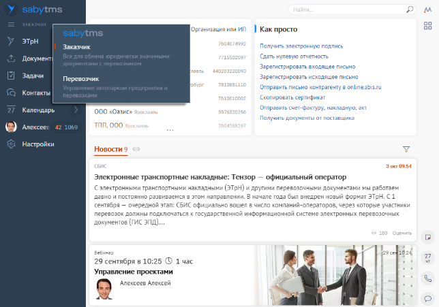Image resolution: width=439 pixels, height=307 pixels.
Task: Open the Задачи menu label
Action: pyautogui.click(x=33, y=76)
